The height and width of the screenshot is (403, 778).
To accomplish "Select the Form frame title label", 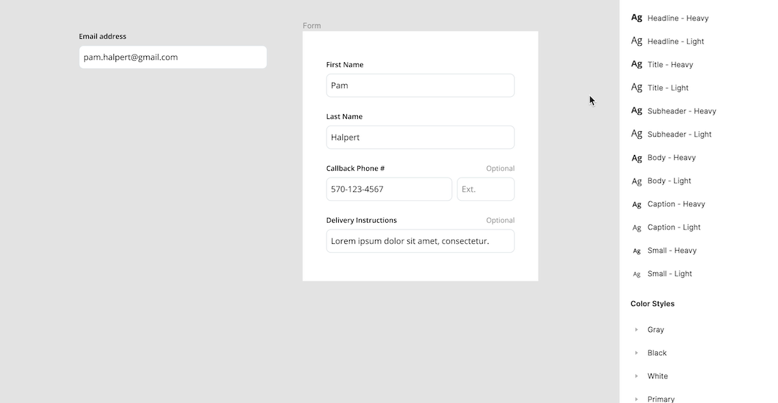I will click(x=311, y=26).
